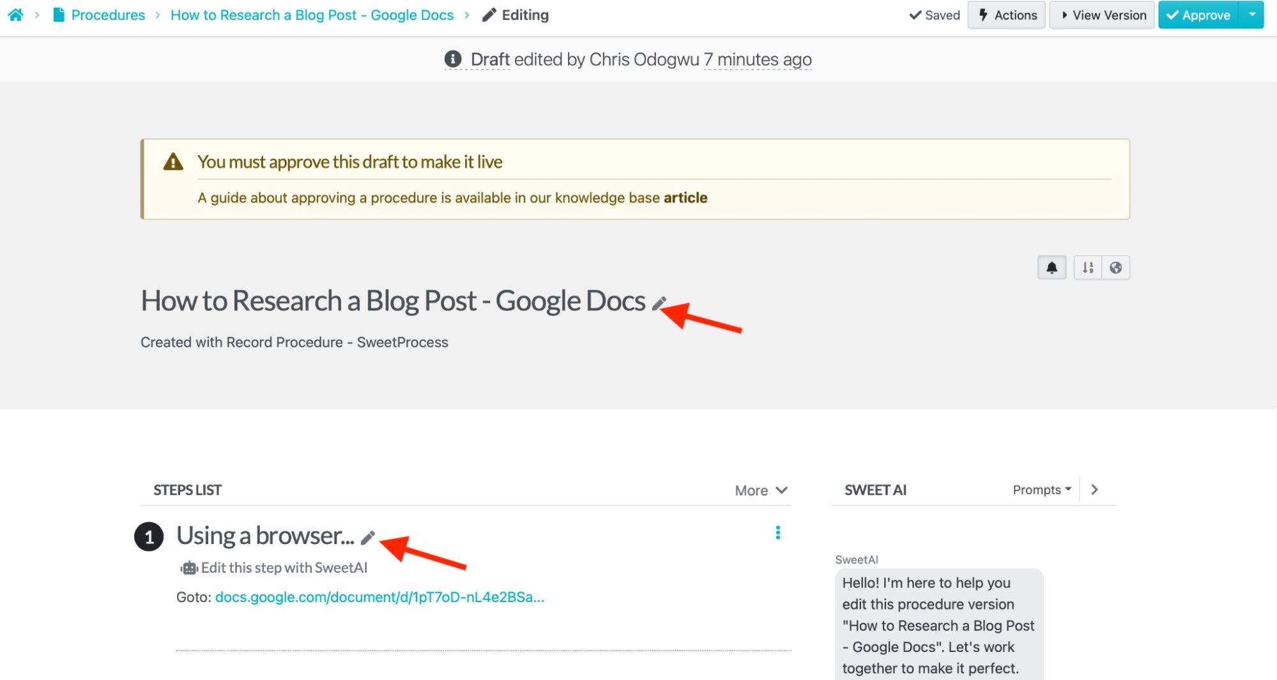Click the reorder steps sort icon
Screen dimensions: 1277x680
[1088, 268]
